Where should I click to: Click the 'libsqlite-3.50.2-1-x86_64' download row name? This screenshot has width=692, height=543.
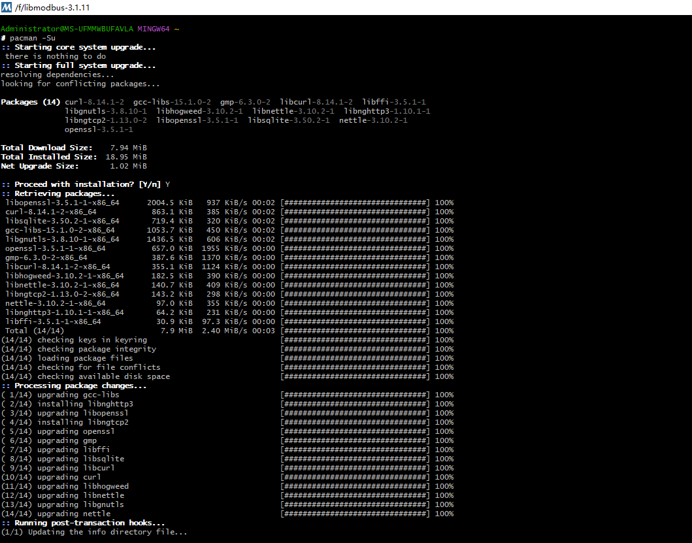click(62, 221)
